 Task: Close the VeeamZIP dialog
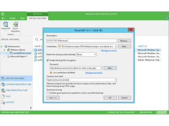(131, 30)
